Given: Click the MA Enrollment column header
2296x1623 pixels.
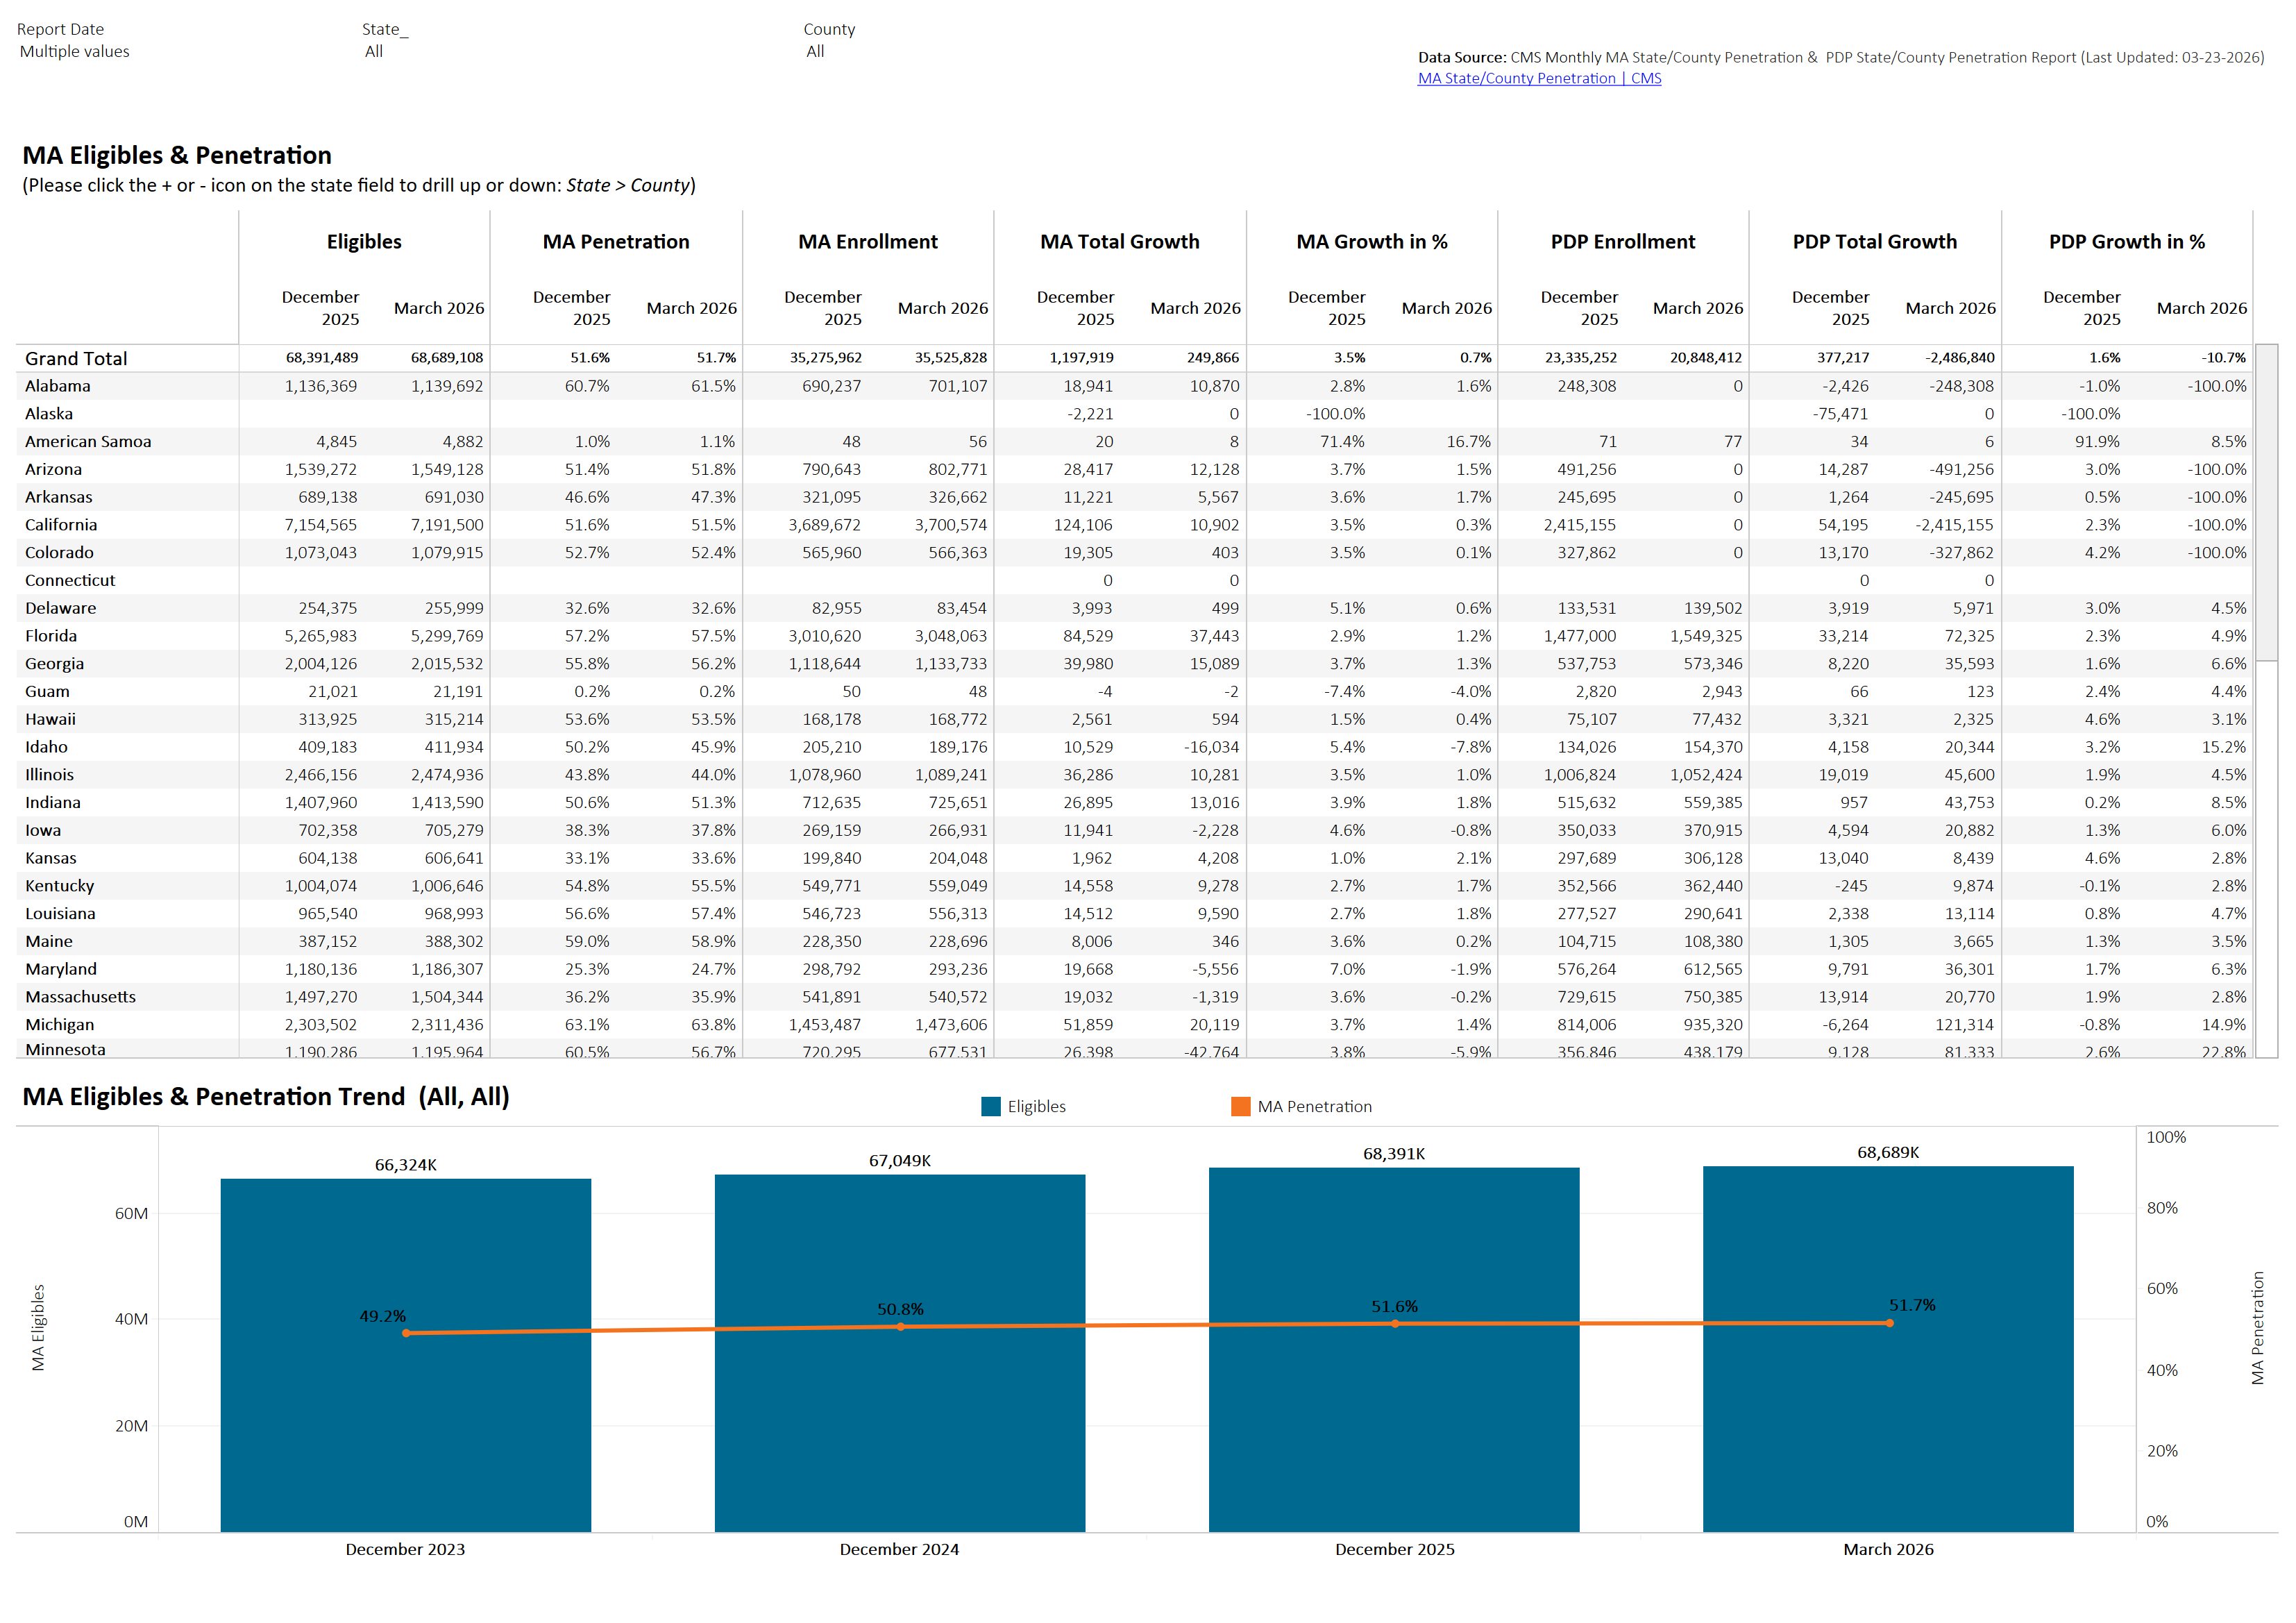Looking at the screenshot, I should 867,242.
